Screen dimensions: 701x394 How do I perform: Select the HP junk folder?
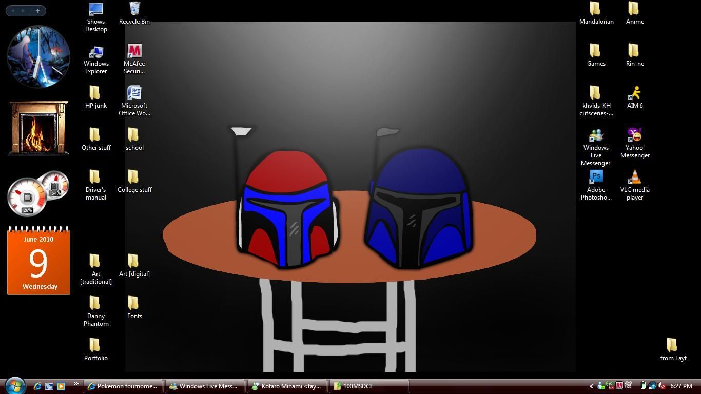[x=96, y=97]
